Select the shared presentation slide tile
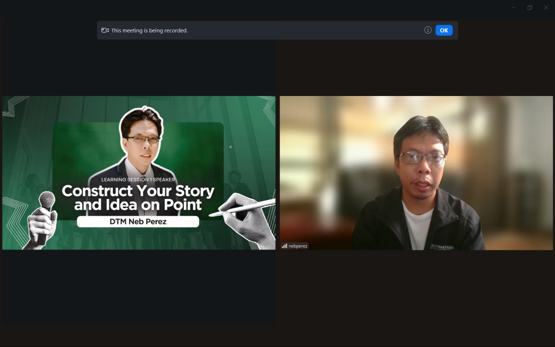 click(x=139, y=172)
